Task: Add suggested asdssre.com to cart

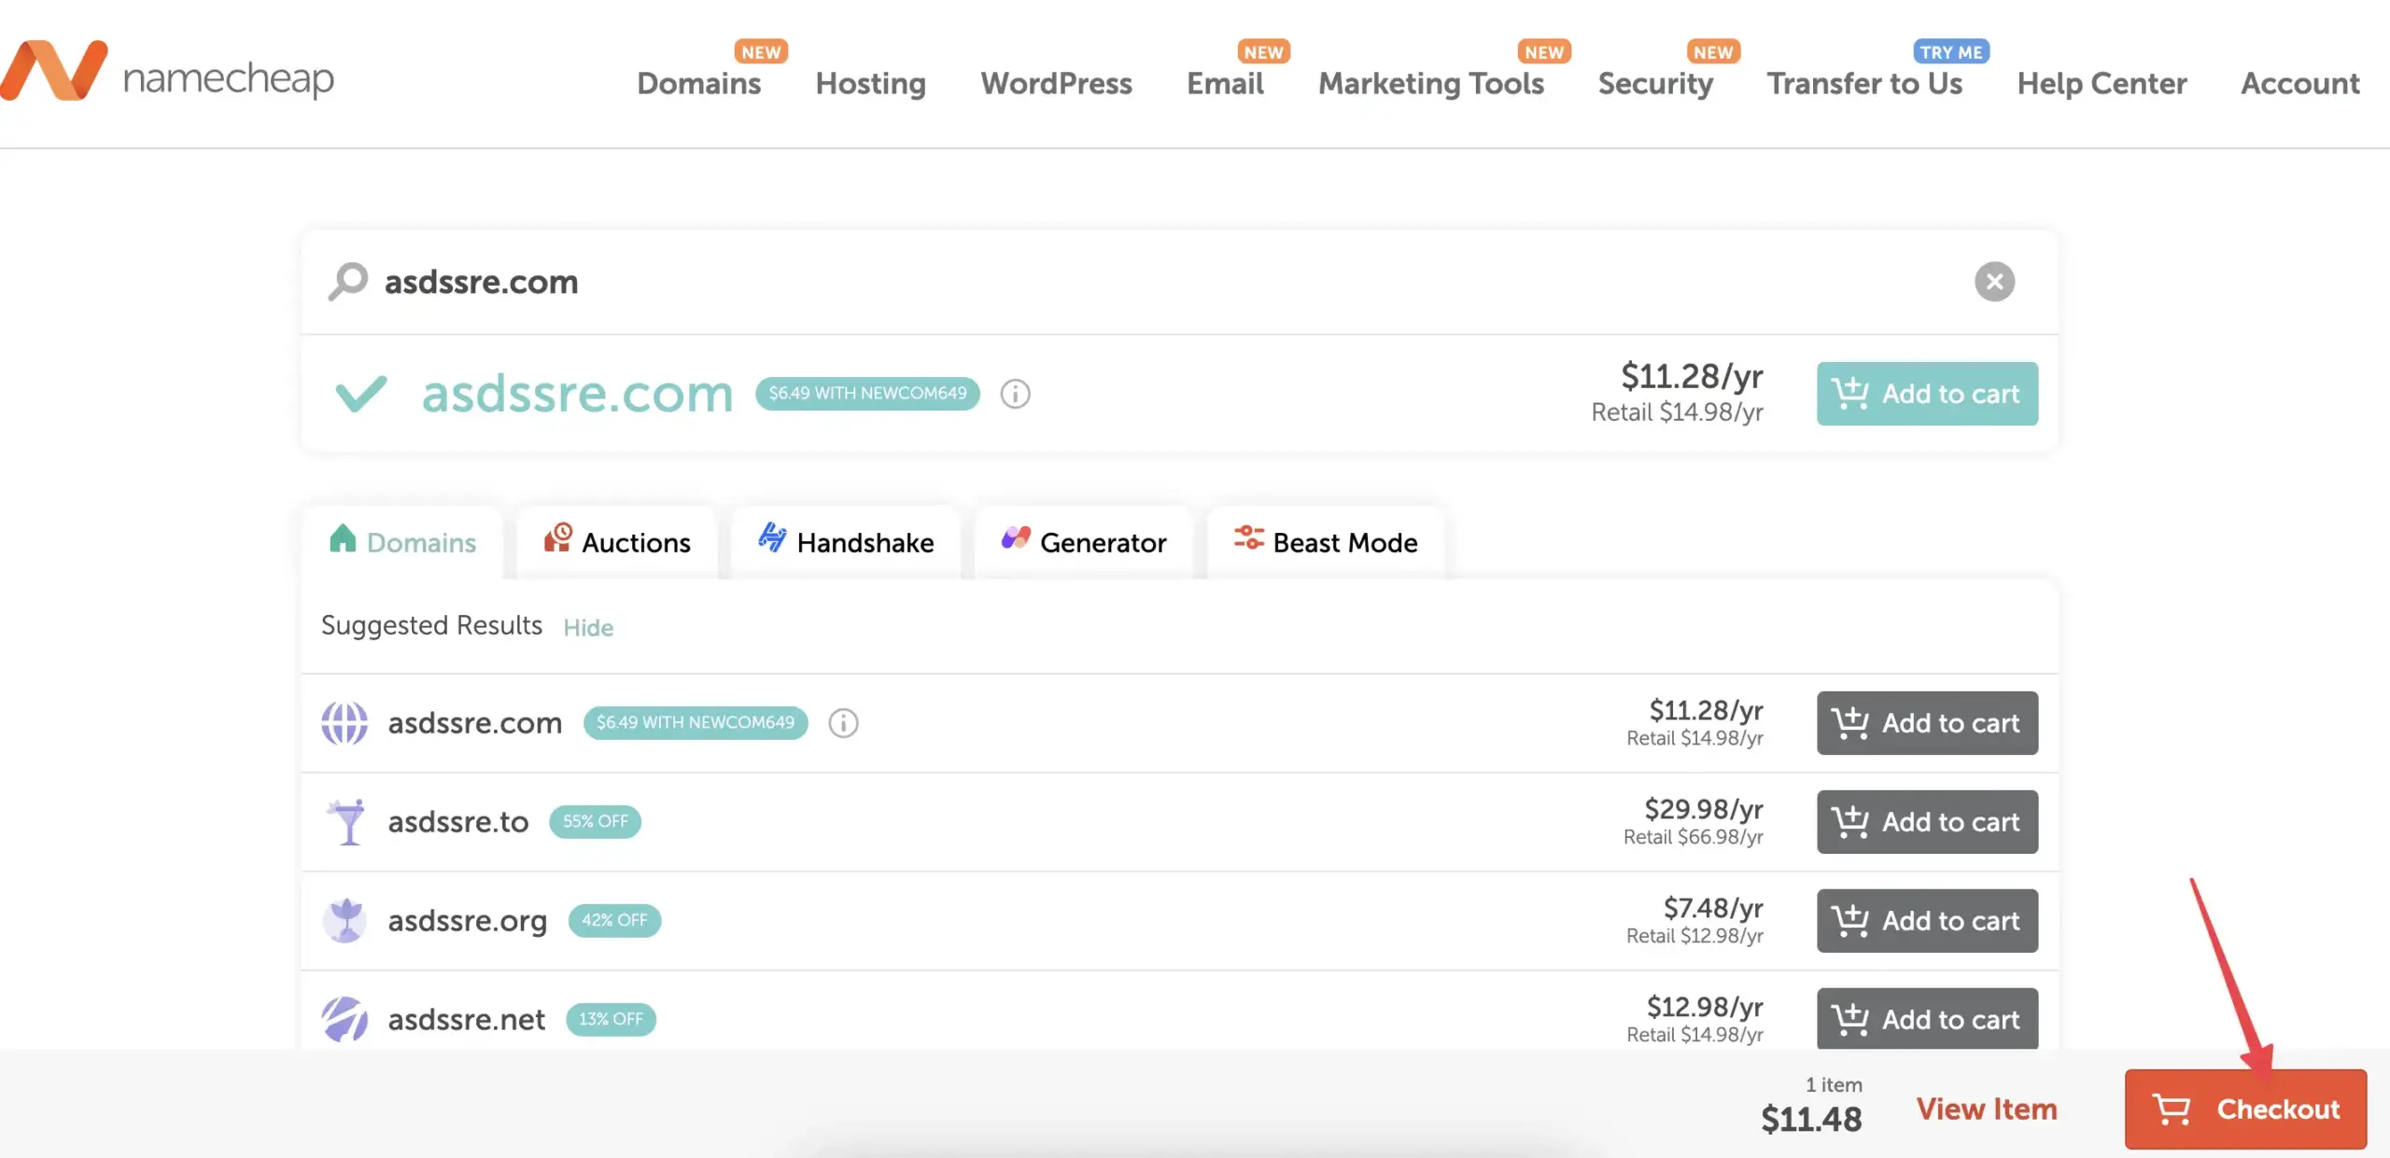Action: click(x=1927, y=723)
